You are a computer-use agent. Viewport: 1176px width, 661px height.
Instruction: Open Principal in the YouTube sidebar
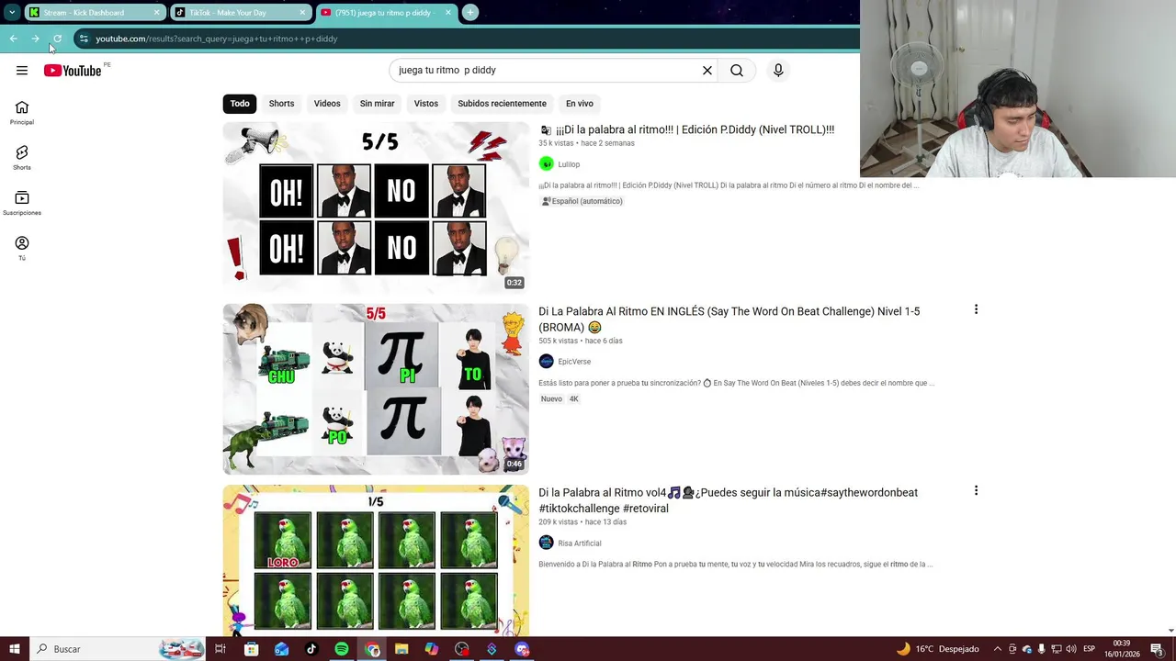tap(22, 113)
